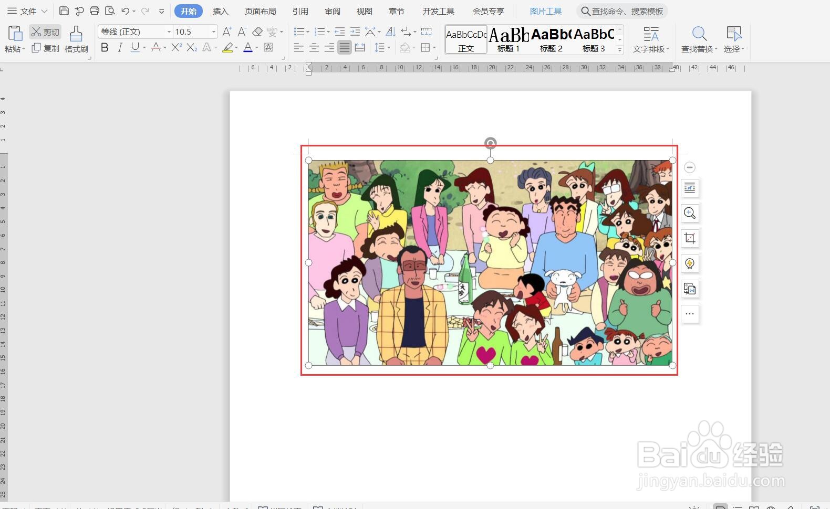Viewport: 830px width, 509px height.
Task: Click the Bulleted List icon
Action: [299, 32]
